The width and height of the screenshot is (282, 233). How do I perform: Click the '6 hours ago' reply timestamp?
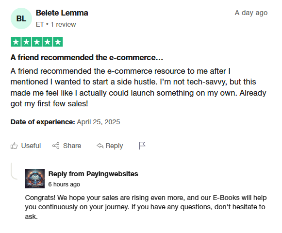(64, 184)
